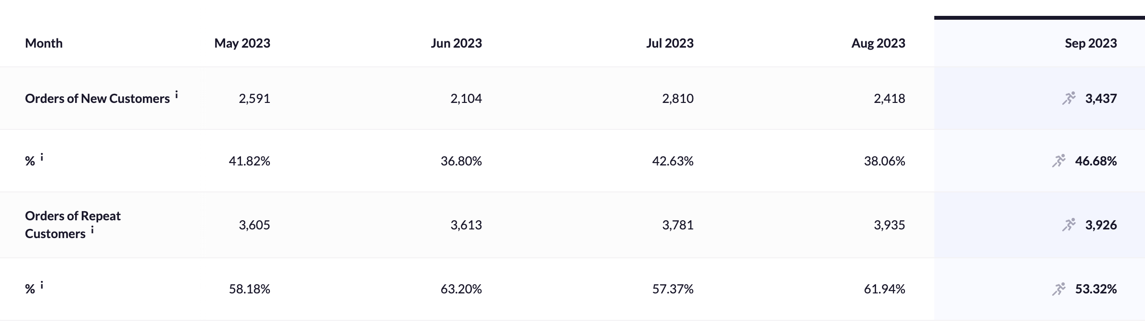Select the May 2023 column header
The width and height of the screenshot is (1145, 329).
(x=242, y=43)
